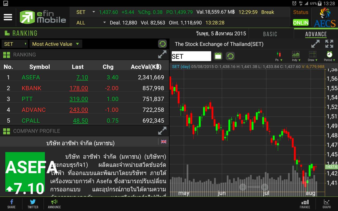Open the ALL market dropdown in header

(x=91, y=23)
